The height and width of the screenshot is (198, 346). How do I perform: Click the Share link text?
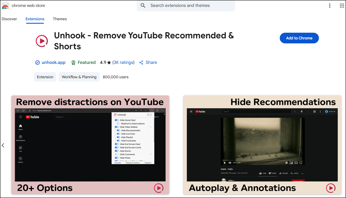click(x=151, y=62)
